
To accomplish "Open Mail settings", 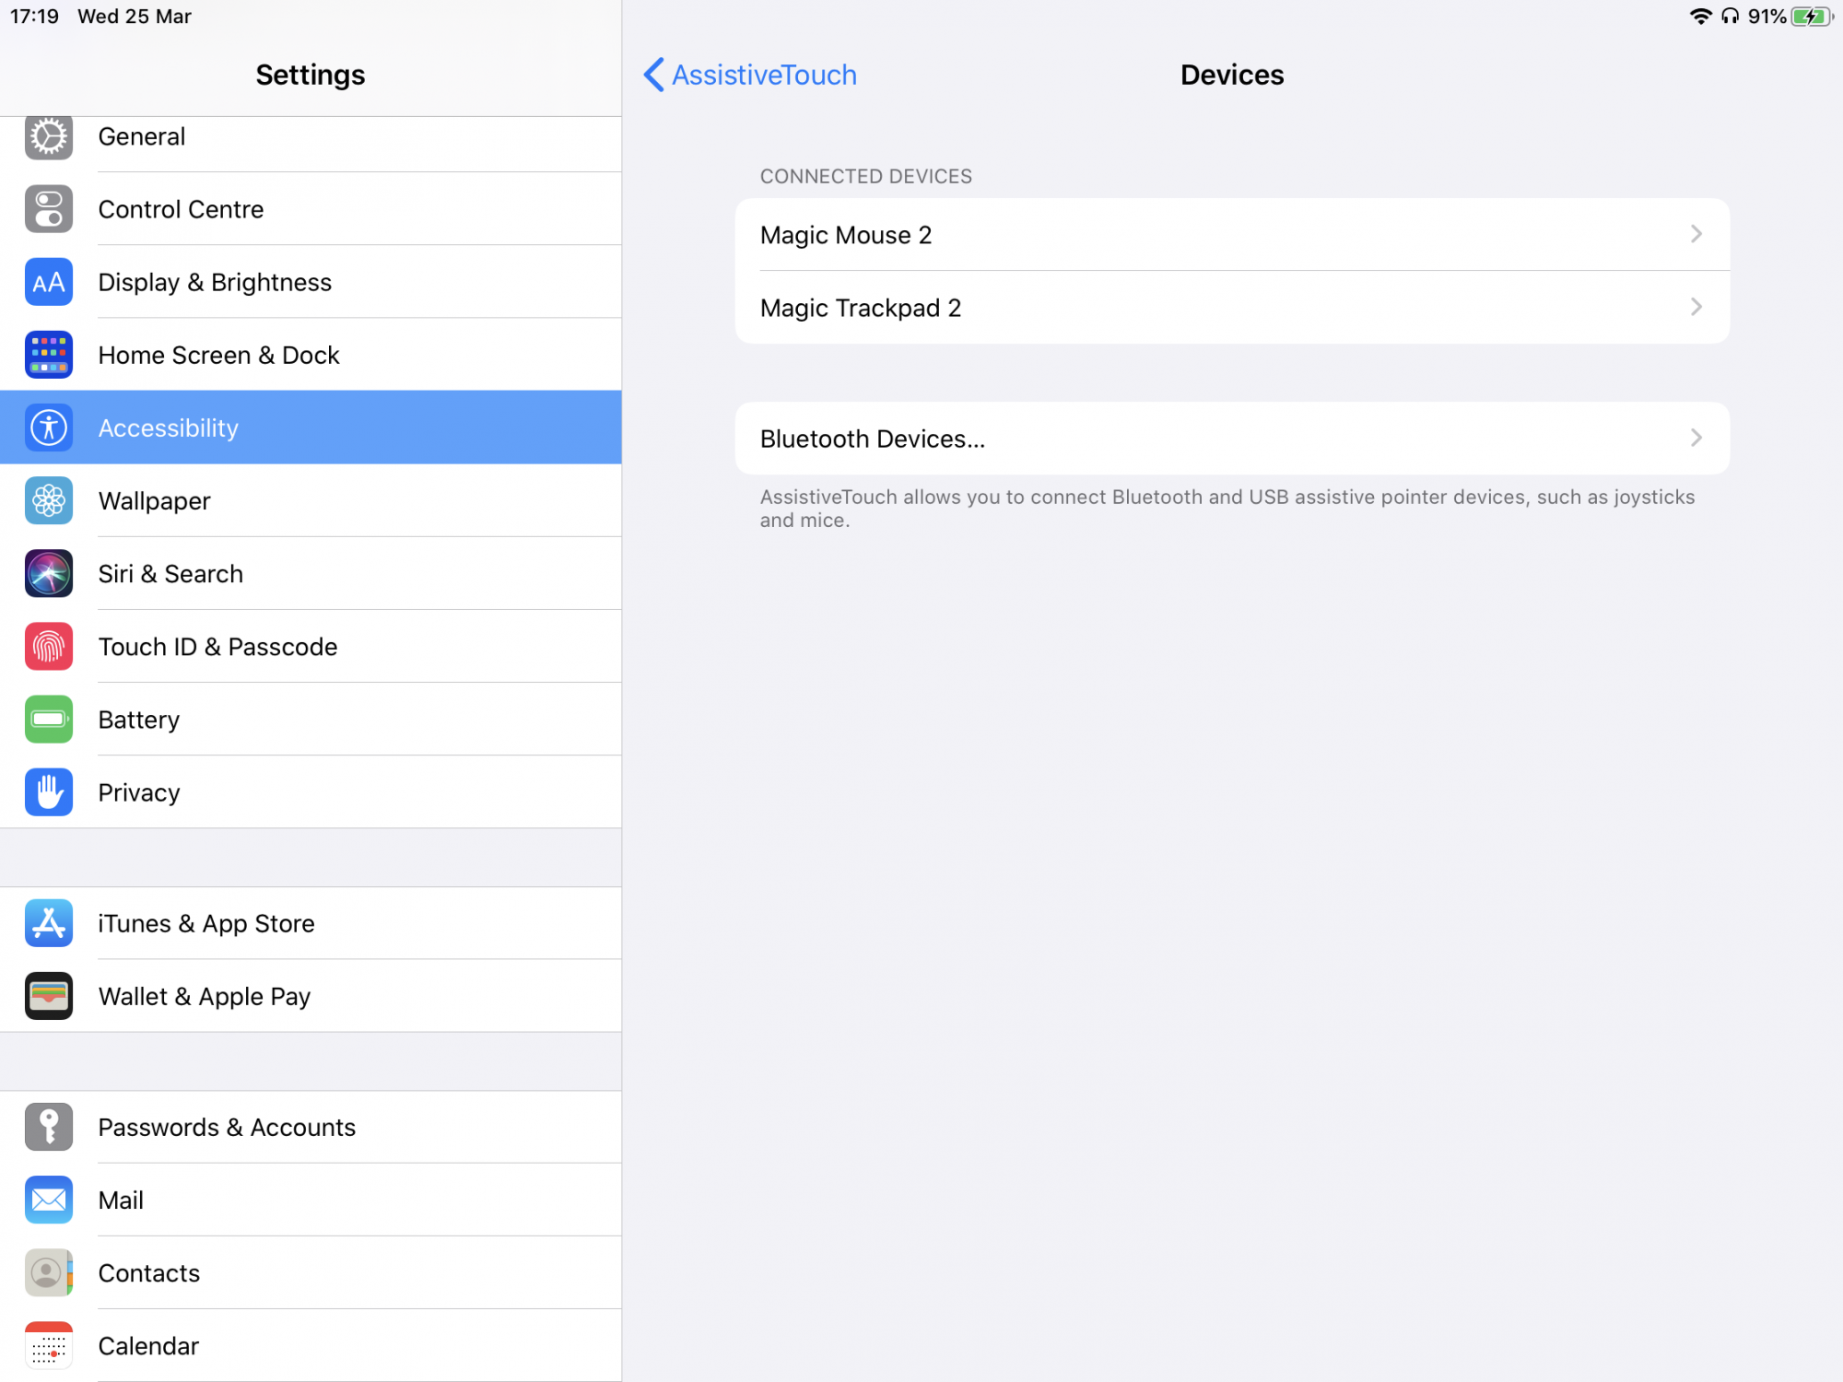I will (311, 1199).
